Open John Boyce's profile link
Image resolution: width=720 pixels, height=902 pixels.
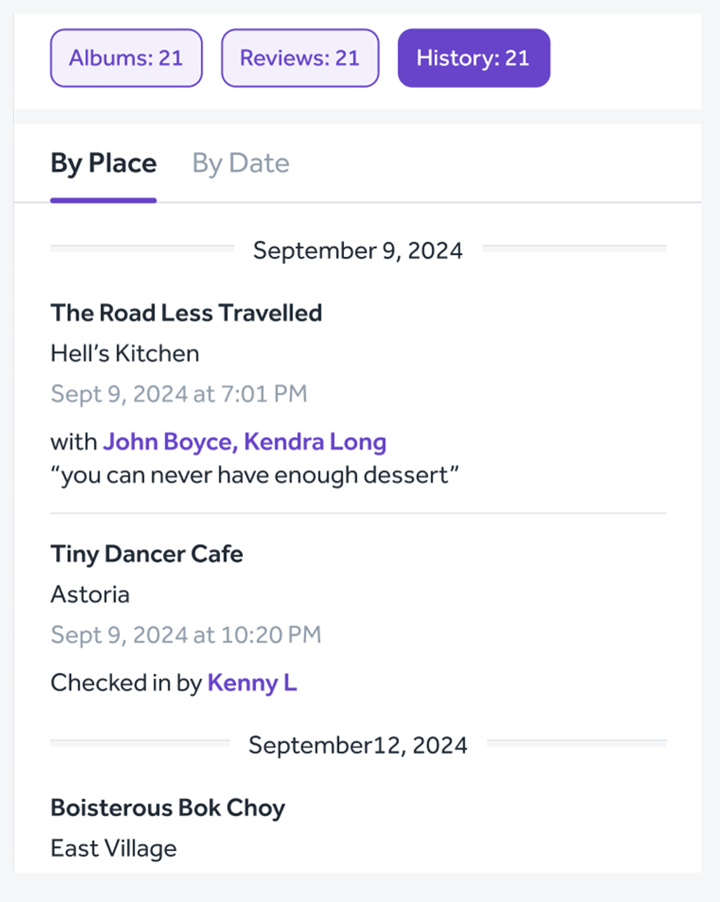pos(168,441)
